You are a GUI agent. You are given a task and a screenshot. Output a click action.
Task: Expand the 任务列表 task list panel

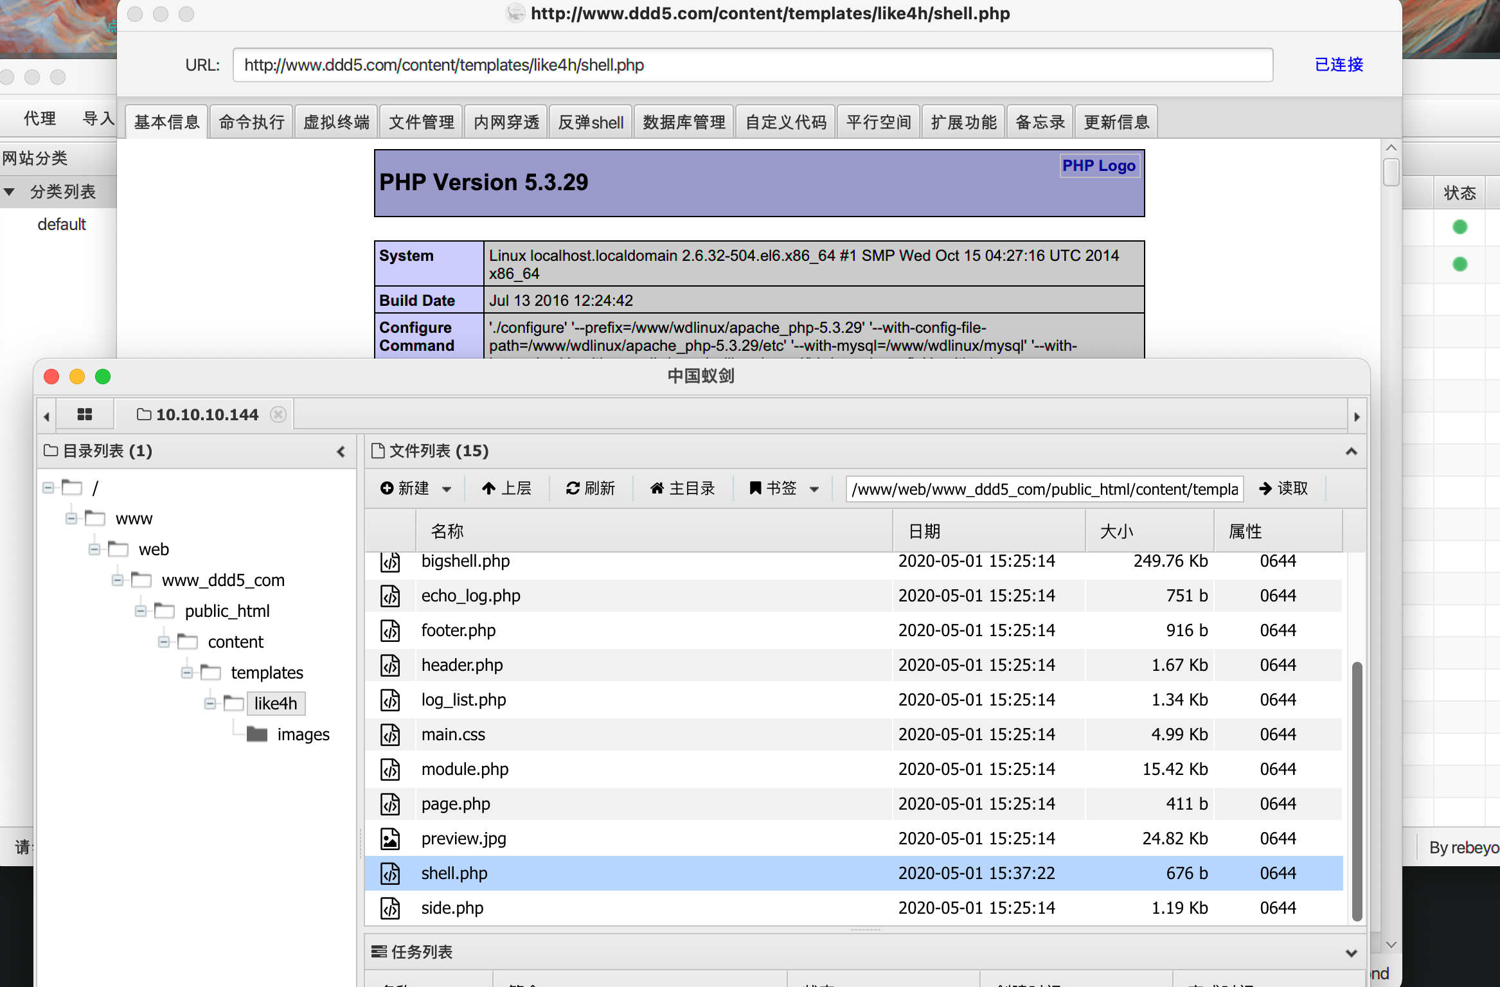[x=1352, y=953]
